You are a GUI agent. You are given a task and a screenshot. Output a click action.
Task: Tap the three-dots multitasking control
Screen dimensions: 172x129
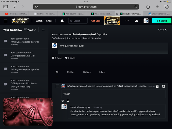point(86,2)
